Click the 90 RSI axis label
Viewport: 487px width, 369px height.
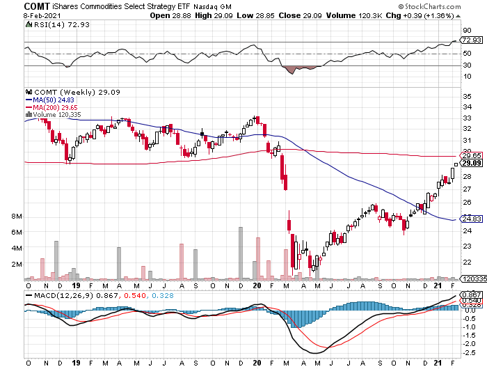(467, 31)
